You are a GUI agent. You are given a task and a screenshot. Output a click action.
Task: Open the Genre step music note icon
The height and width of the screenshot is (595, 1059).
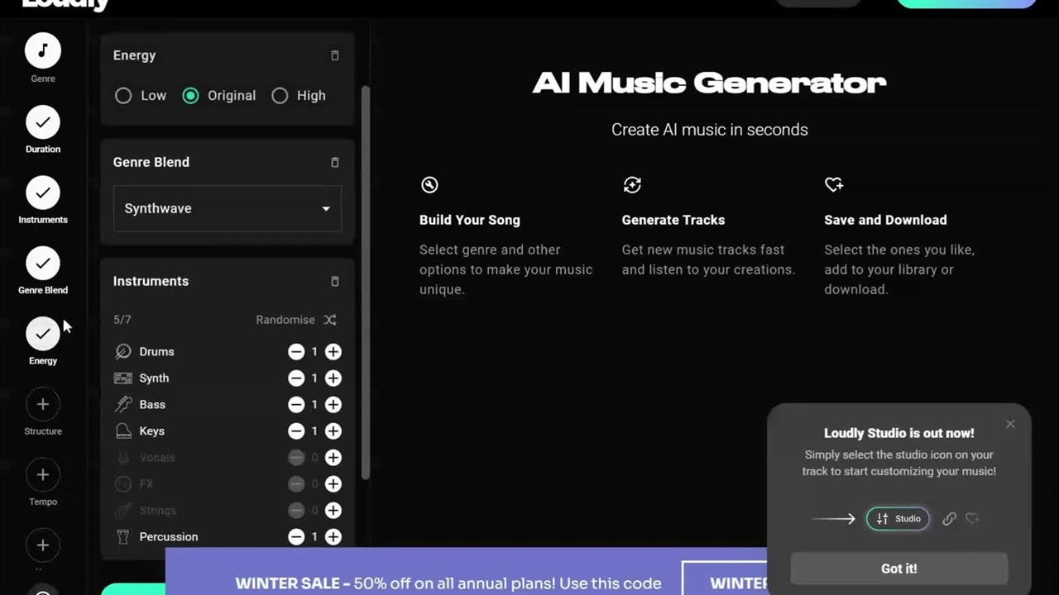[x=43, y=51]
